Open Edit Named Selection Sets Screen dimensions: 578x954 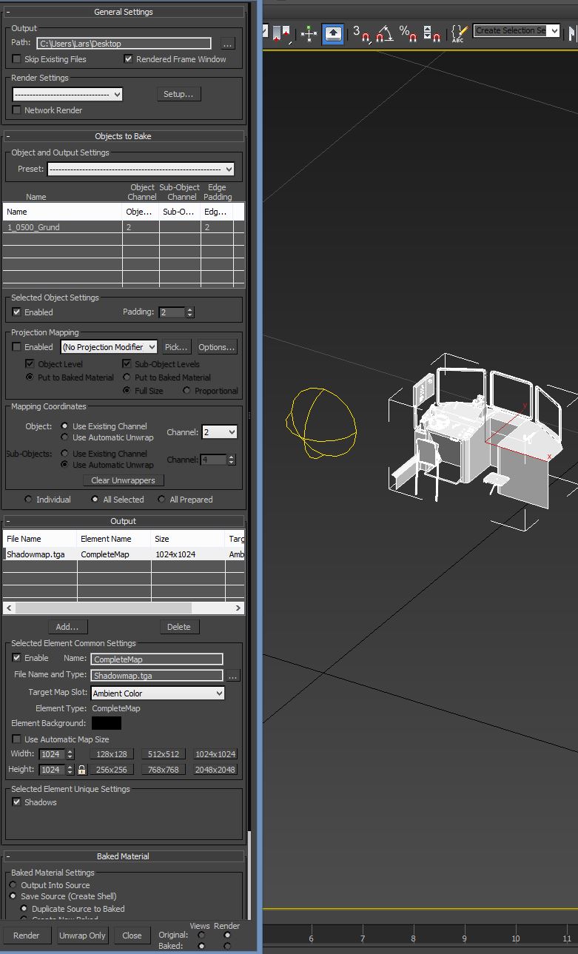(459, 33)
